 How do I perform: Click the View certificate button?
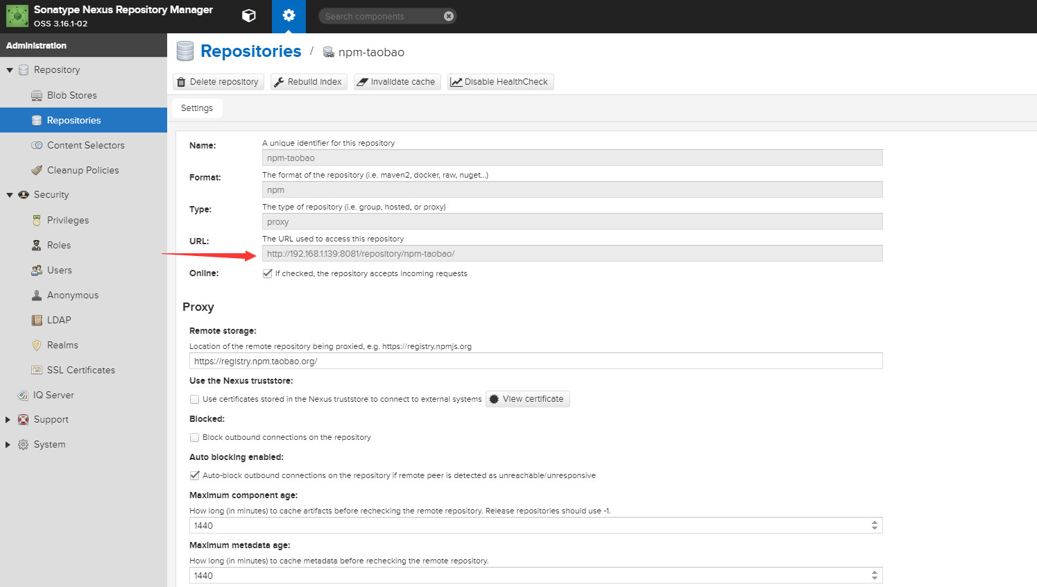[x=527, y=398]
